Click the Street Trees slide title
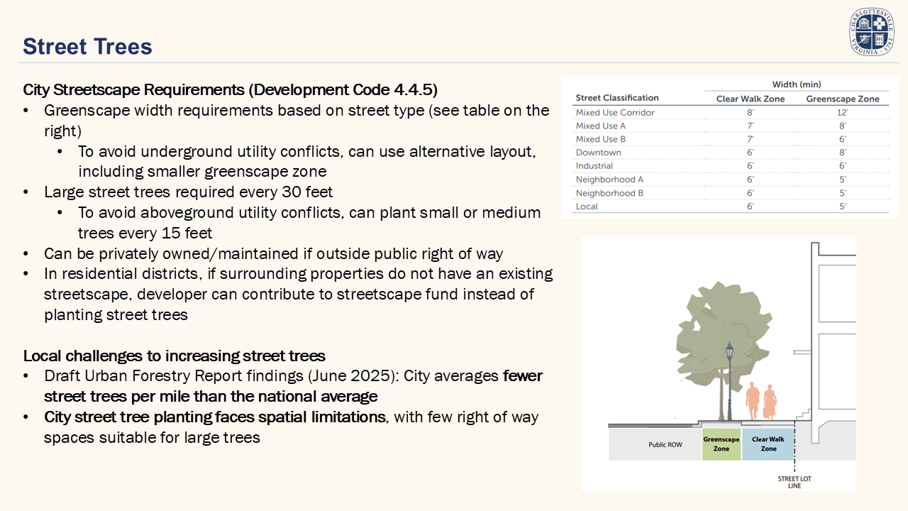 coord(87,47)
